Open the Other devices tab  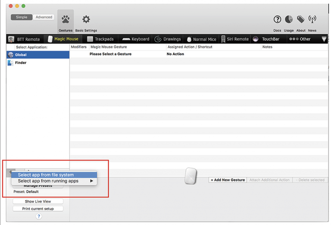pyautogui.click(x=300, y=39)
